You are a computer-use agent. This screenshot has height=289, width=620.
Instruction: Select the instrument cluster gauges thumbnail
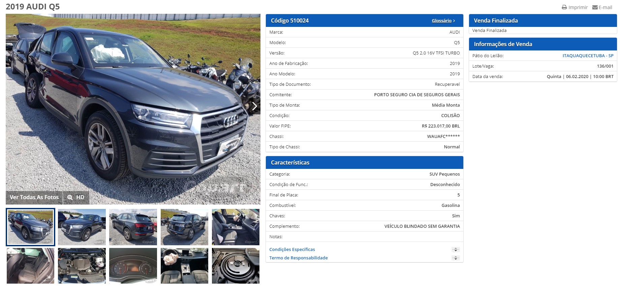133,266
